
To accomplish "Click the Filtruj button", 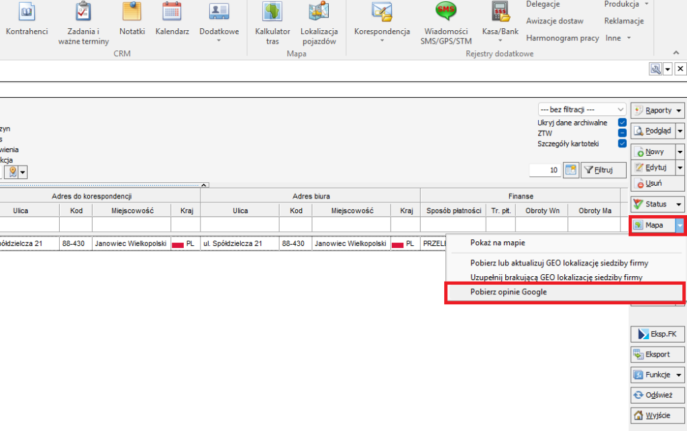I will (604, 170).
